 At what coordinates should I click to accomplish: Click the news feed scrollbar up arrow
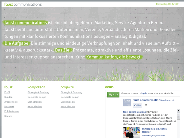tap(178, 111)
